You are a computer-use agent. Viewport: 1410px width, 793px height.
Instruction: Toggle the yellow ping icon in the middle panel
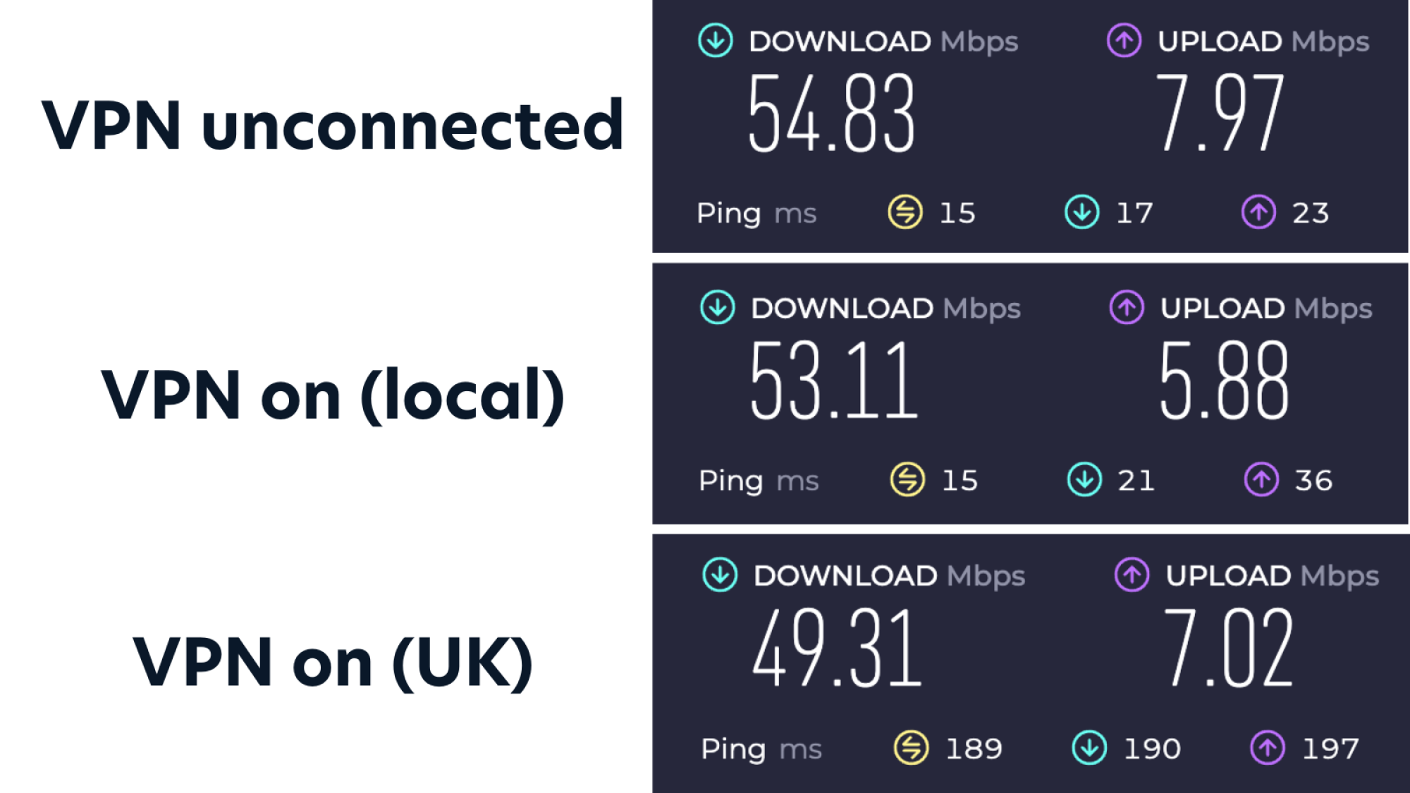coord(907,481)
